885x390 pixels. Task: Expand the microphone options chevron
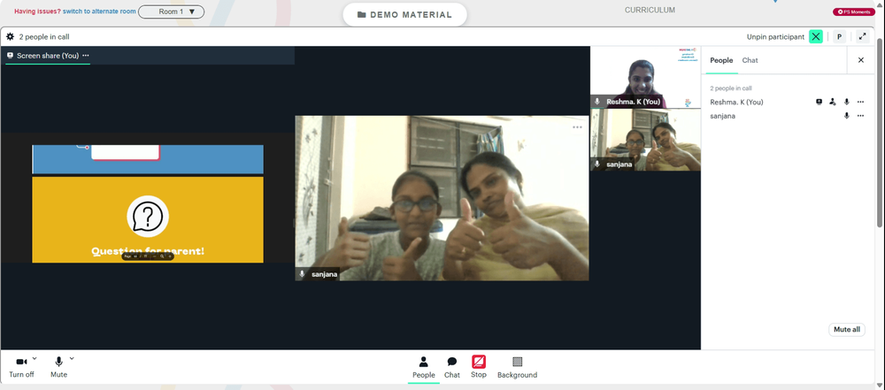(72, 358)
